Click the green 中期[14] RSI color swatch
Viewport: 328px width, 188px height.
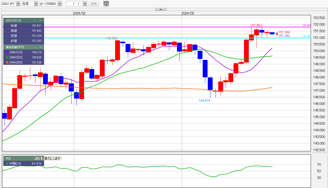pyautogui.click(x=7, y=164)
